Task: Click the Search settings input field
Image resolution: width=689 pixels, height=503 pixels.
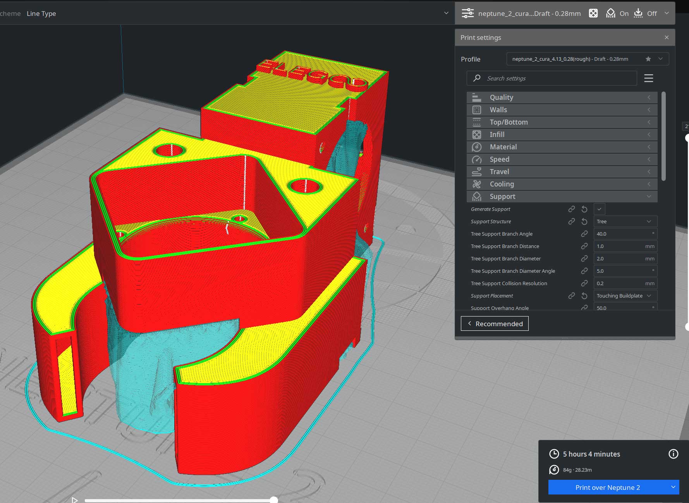Action: tap(552, 78)
